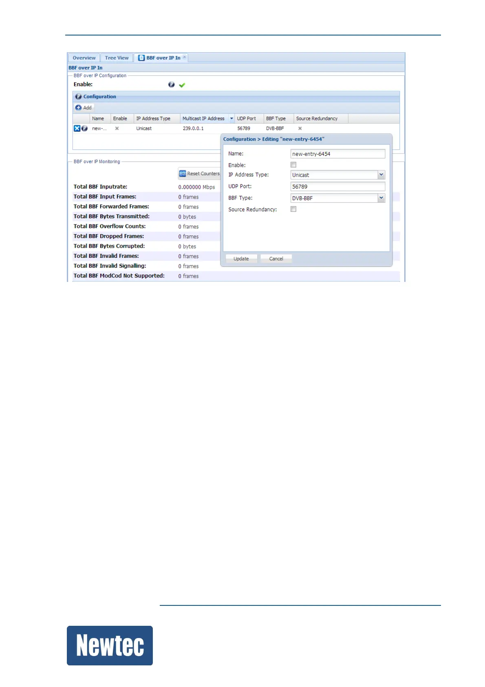Click 'Total BBF Invalid Signalling:' label
Viewport: 485px width, 687px height.
click(110, 266)
